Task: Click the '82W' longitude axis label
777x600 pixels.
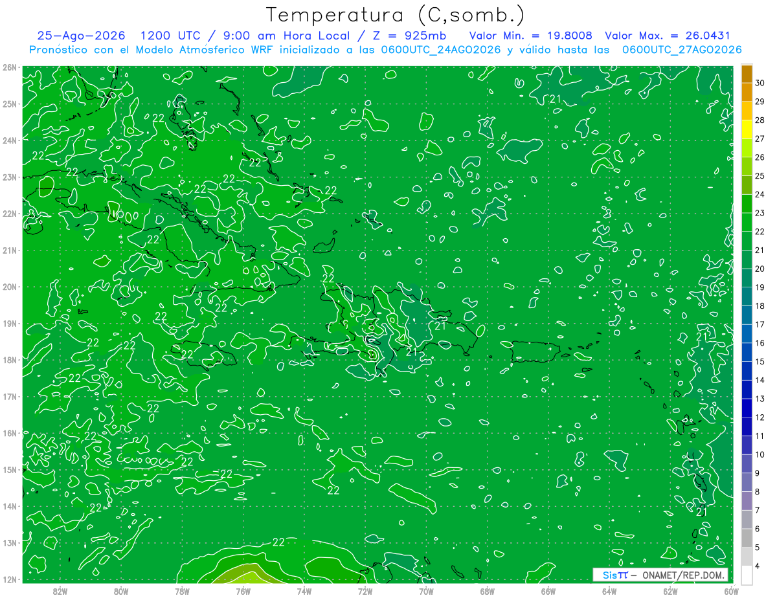Action: [60, 590]
